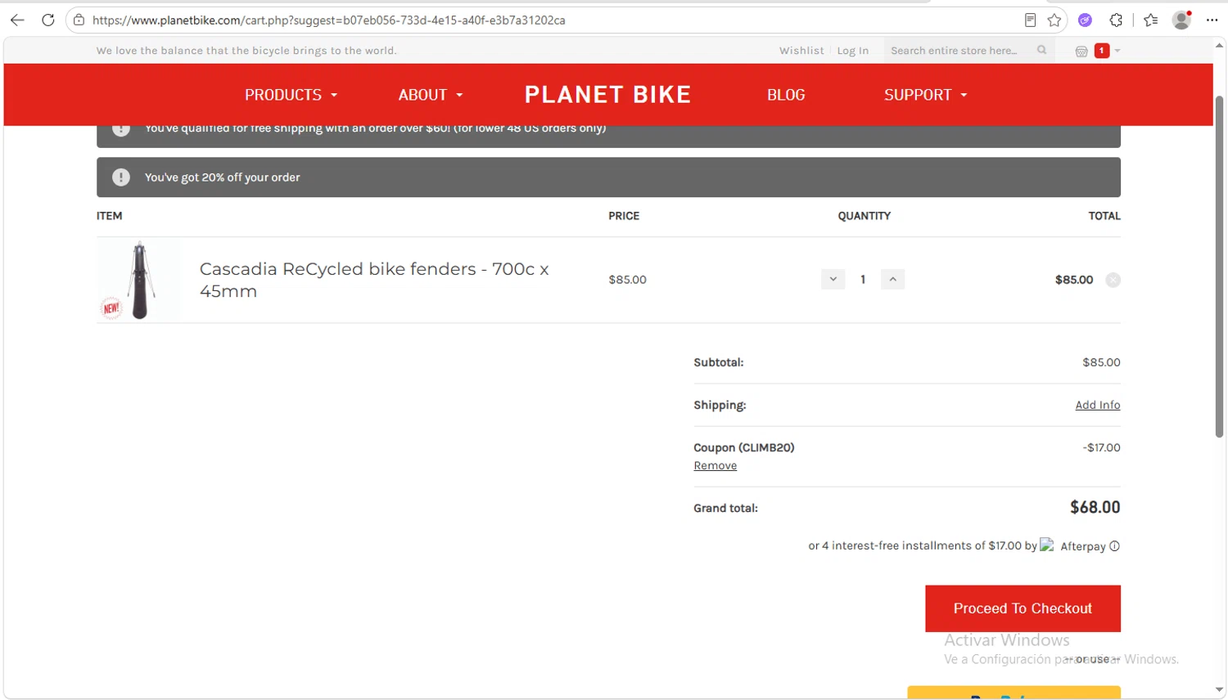Click Proceed To Checkout button

[1023, 608]
